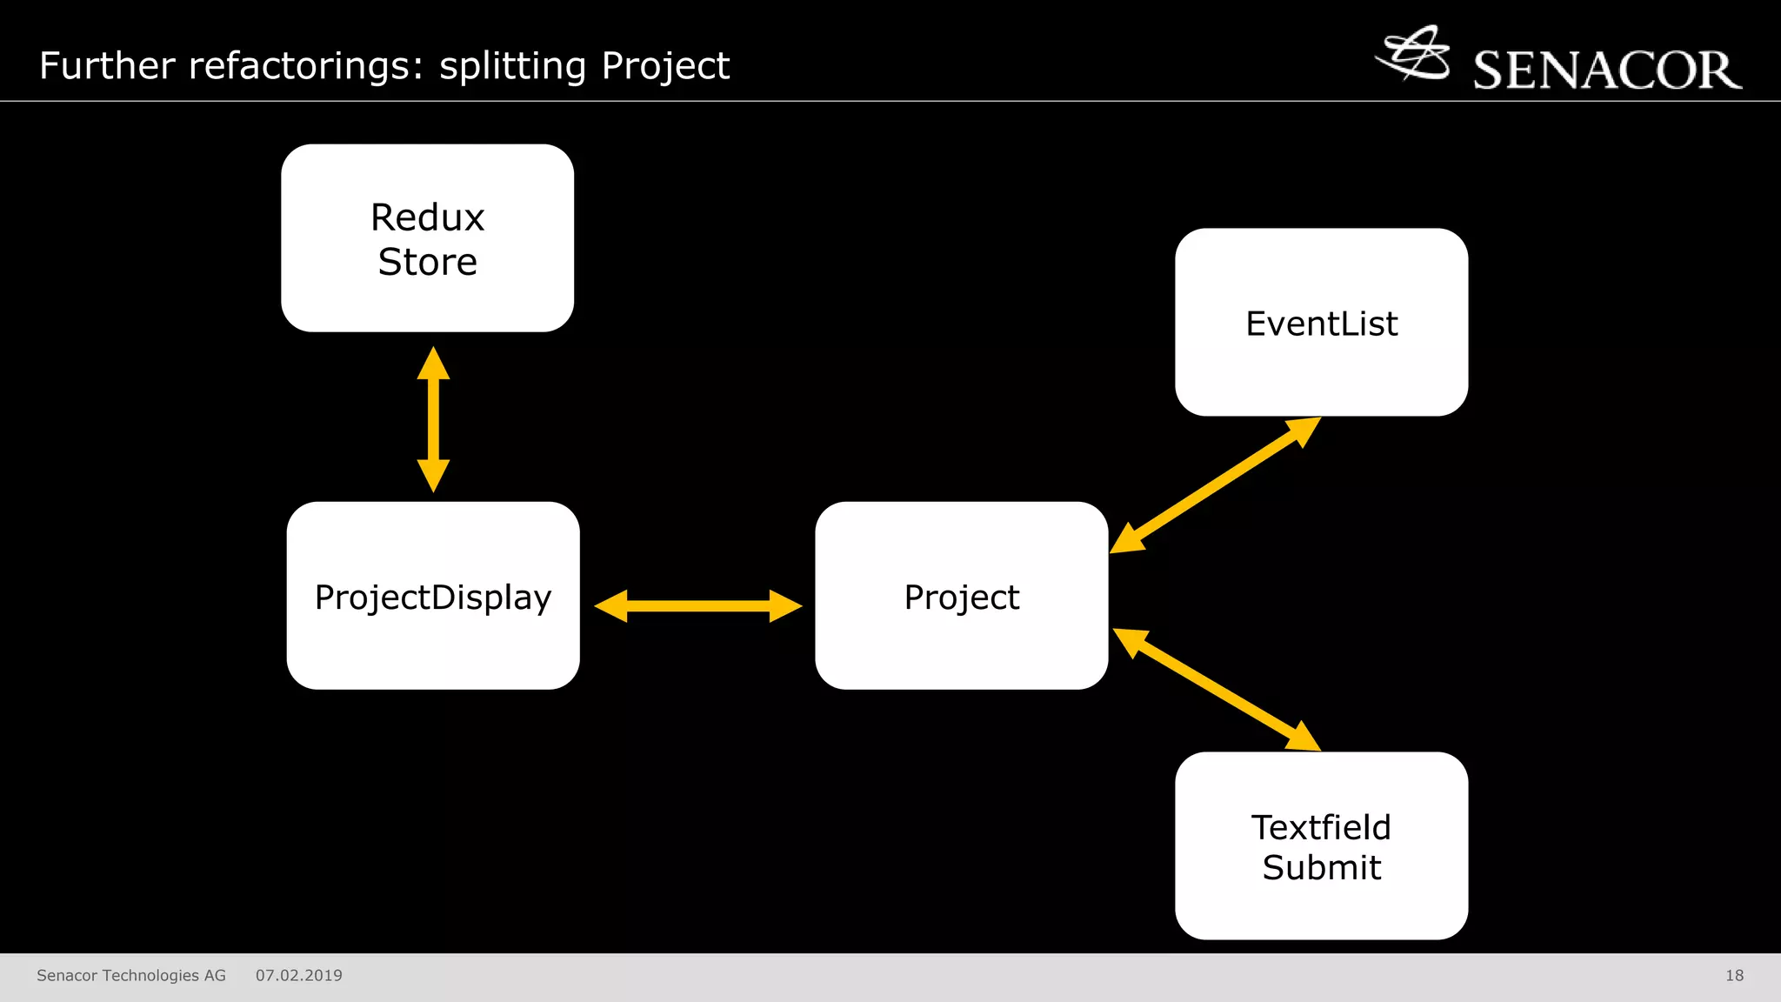Click the Senacor logo

(x=1558, y=58)
